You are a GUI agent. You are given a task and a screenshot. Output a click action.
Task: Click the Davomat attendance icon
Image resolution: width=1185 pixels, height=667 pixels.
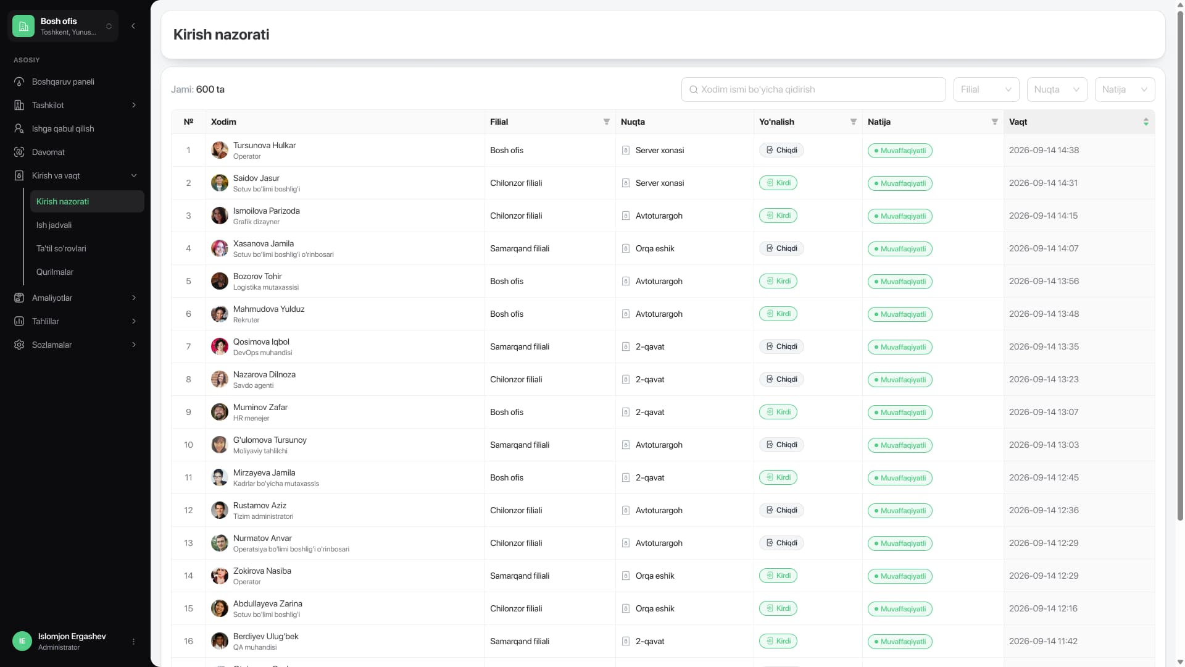pyautogui.click(x=19, y=152)
